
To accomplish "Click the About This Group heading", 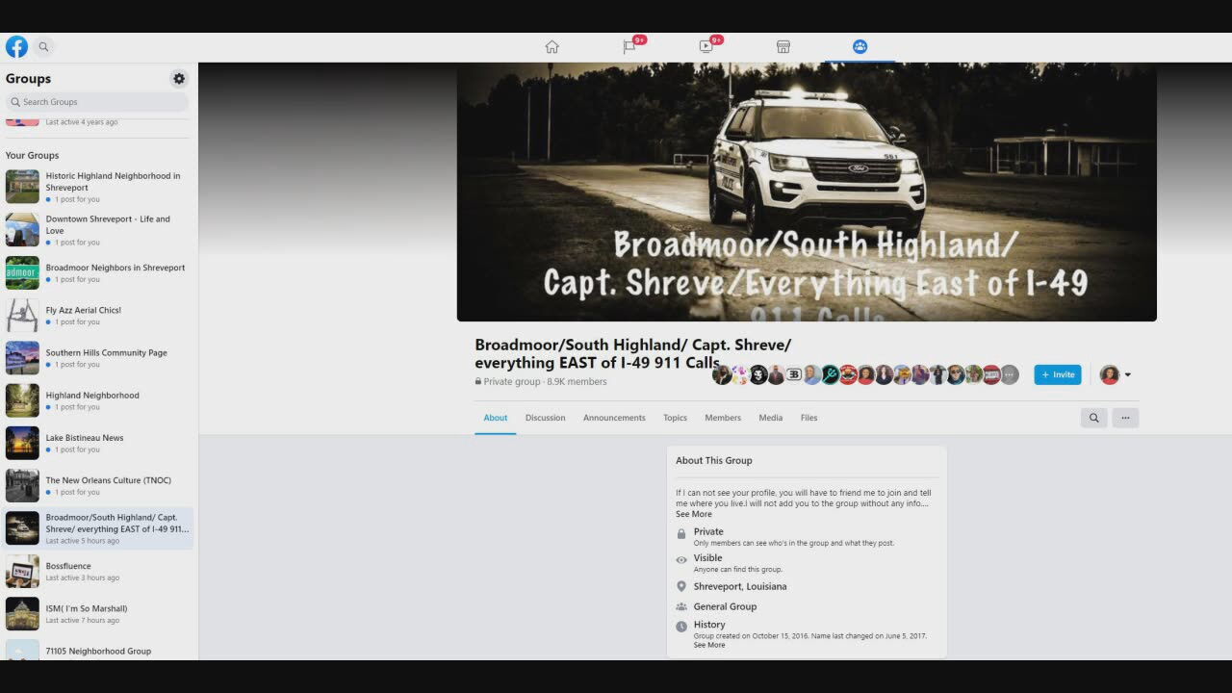I will tap(713, 460).
